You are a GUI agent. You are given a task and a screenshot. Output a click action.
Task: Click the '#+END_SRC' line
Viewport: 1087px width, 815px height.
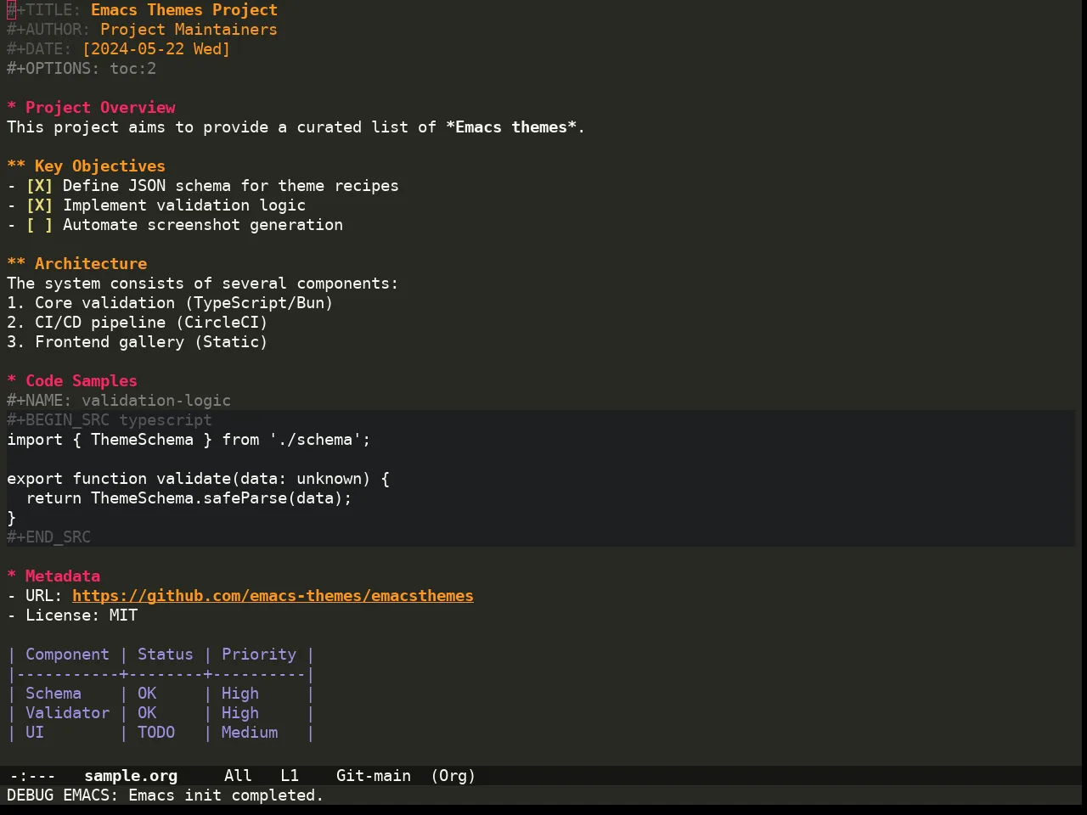click(48, 537)
